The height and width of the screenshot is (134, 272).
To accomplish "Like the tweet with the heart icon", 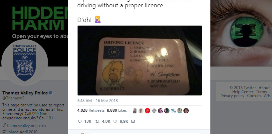I will coord(115,121).
